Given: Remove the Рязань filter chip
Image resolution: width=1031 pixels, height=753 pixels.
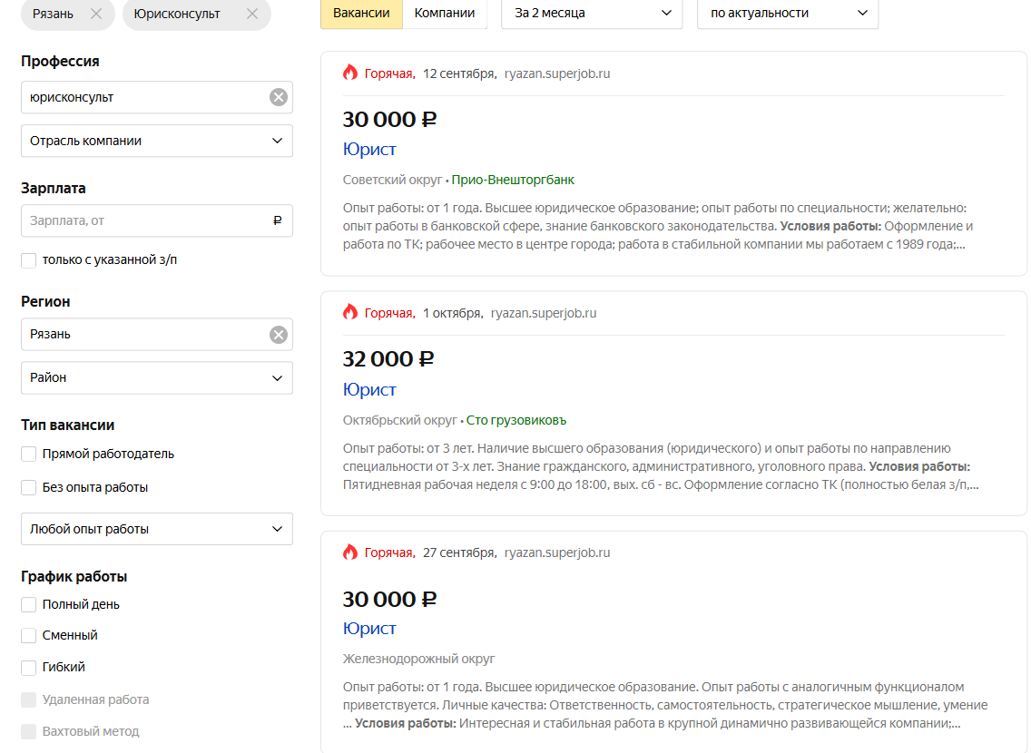Looking at the screenshot, I should [96, 14].
